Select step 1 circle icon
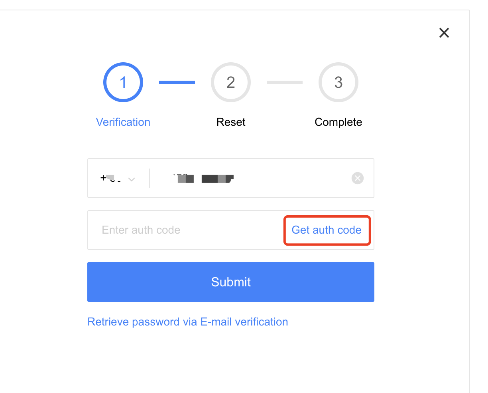Image resolution: width=488 pixels, height=393 pixels. (x=123, y=82)
